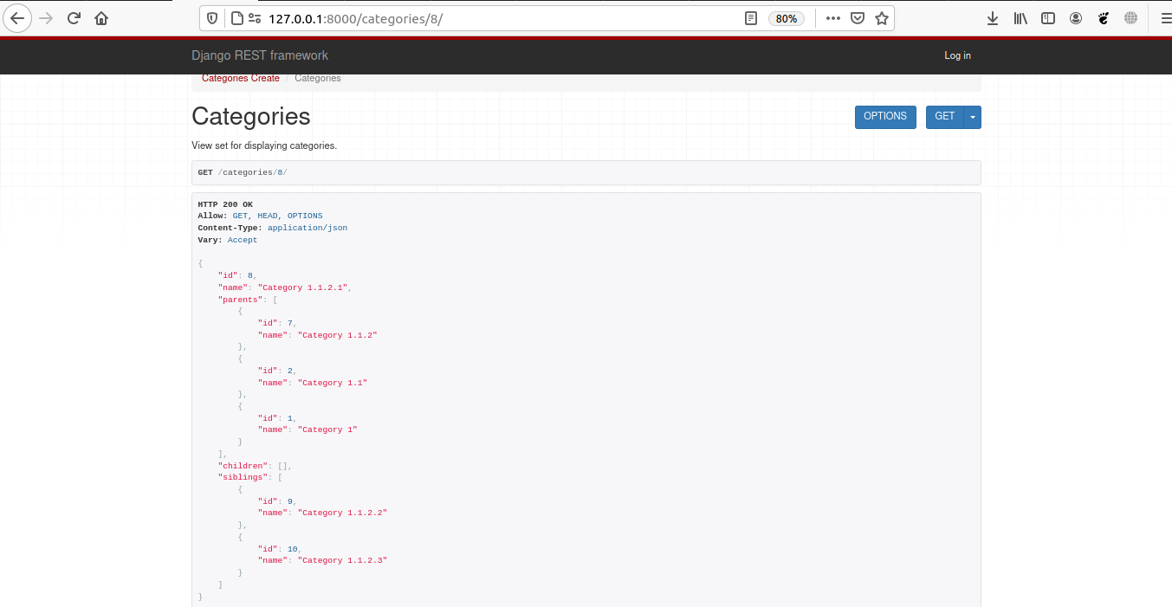The height and width of the screenshot is (607, 1172).
Task: Click the Log in link
Action: (957, 55)
